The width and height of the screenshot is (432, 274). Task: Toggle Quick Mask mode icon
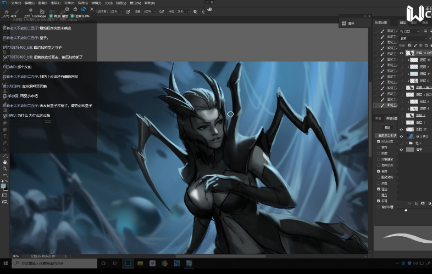[5, 195]
